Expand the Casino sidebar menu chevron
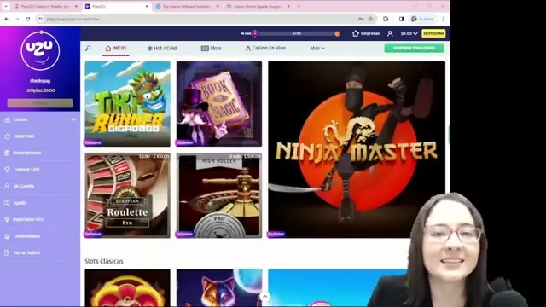546x307 pixels. tap(73, 119)
